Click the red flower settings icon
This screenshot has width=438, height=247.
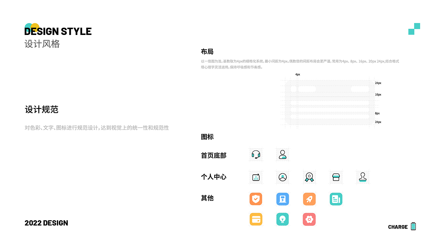click(x=309, y=219)
